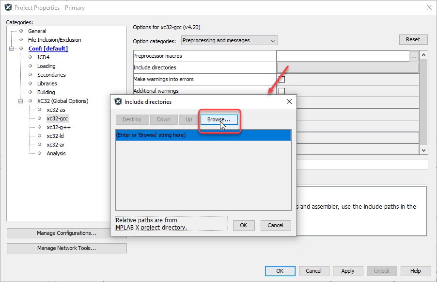The image size is (437, 282).
Task: Close the Include directories dialog
Action: 289,101
